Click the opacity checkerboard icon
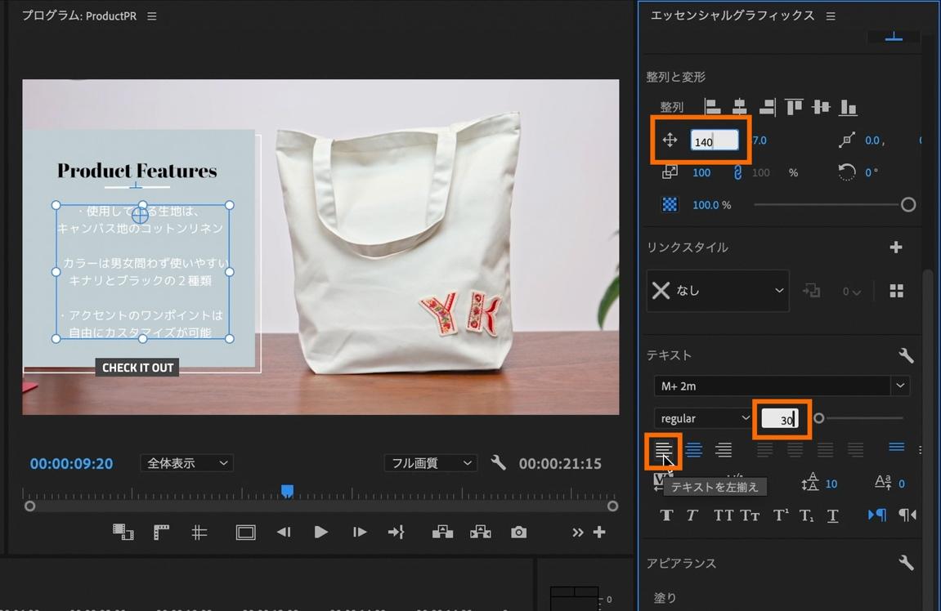Screen dimensions: 941x611 [x=669, y=204]
